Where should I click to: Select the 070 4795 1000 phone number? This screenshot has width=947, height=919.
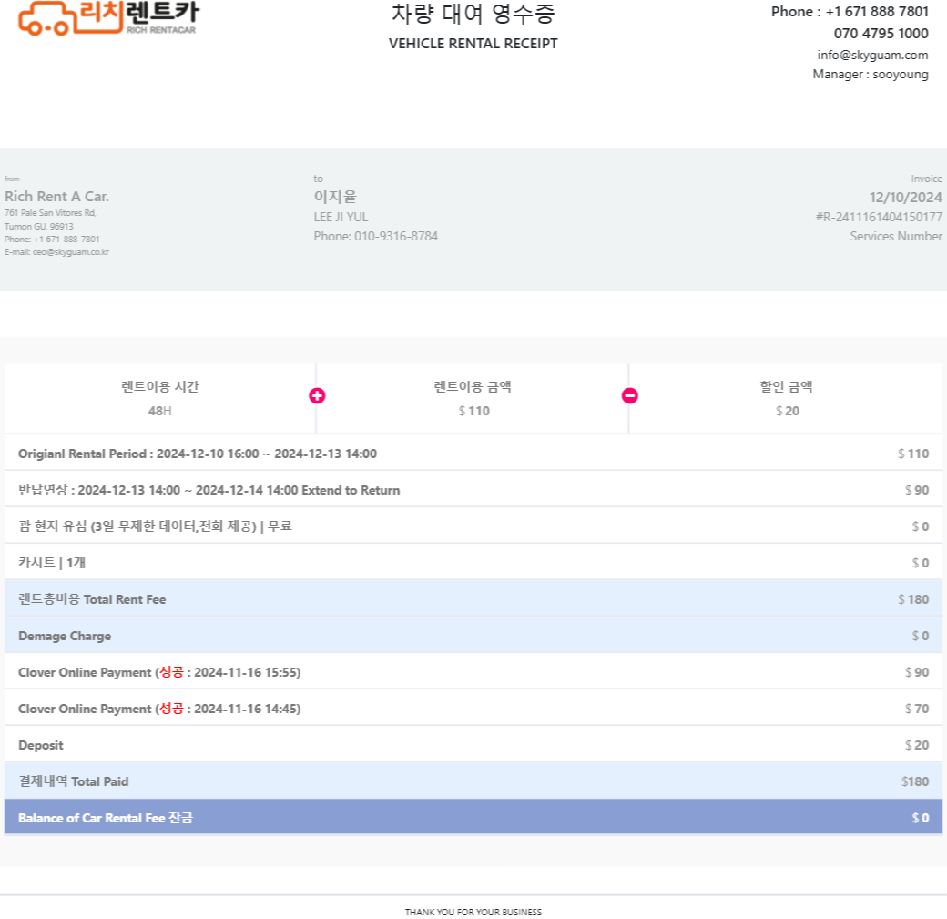[x=881, y=33]
